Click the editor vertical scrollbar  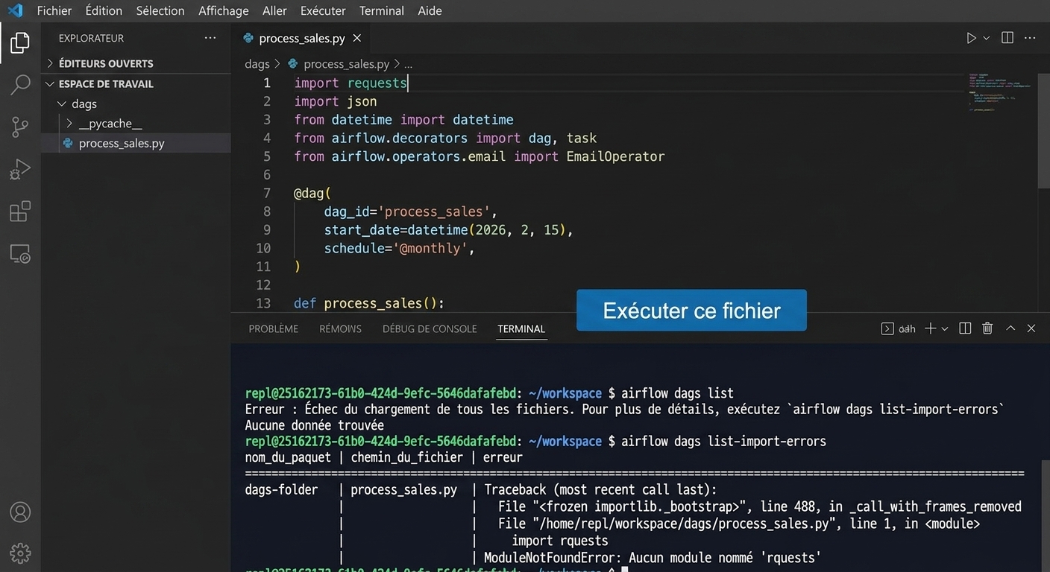(x=1044, y=130)
